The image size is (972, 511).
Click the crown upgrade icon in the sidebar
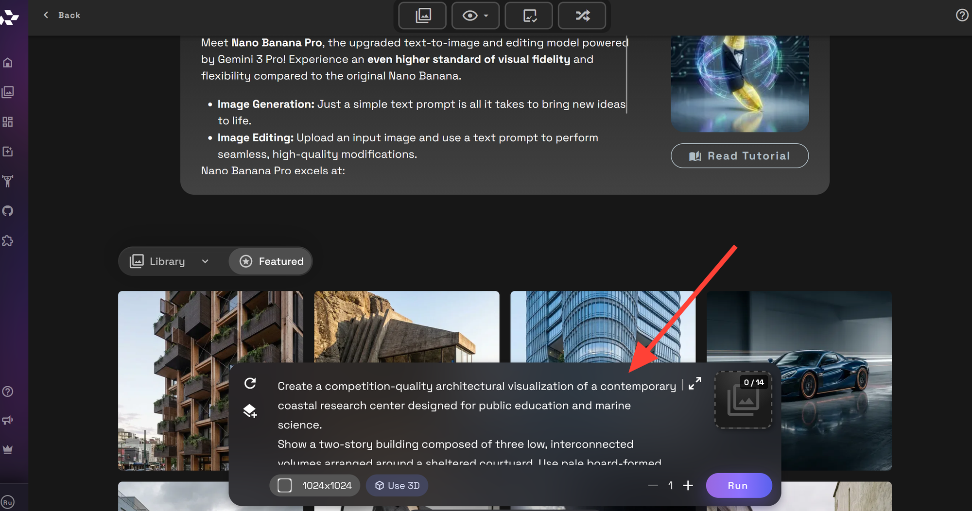point(8,449)
